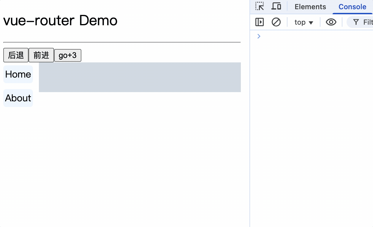Open the About route link
This screenshot has width=373, height=227.
(x=18, y=98)
